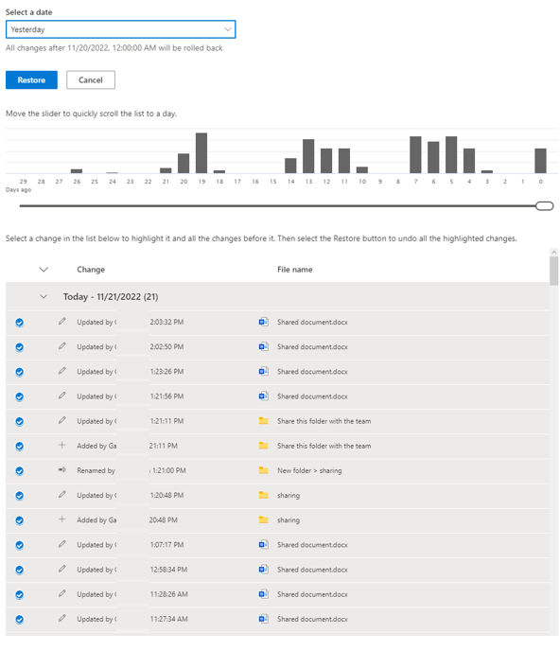Click the folder icon in 1:20:48 PM sharing row

pyautogui.click(x=263, y=495)
